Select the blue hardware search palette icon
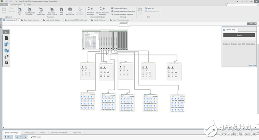Screen dimensions: 259x140 pyautogui.click(x=6, y=44)
